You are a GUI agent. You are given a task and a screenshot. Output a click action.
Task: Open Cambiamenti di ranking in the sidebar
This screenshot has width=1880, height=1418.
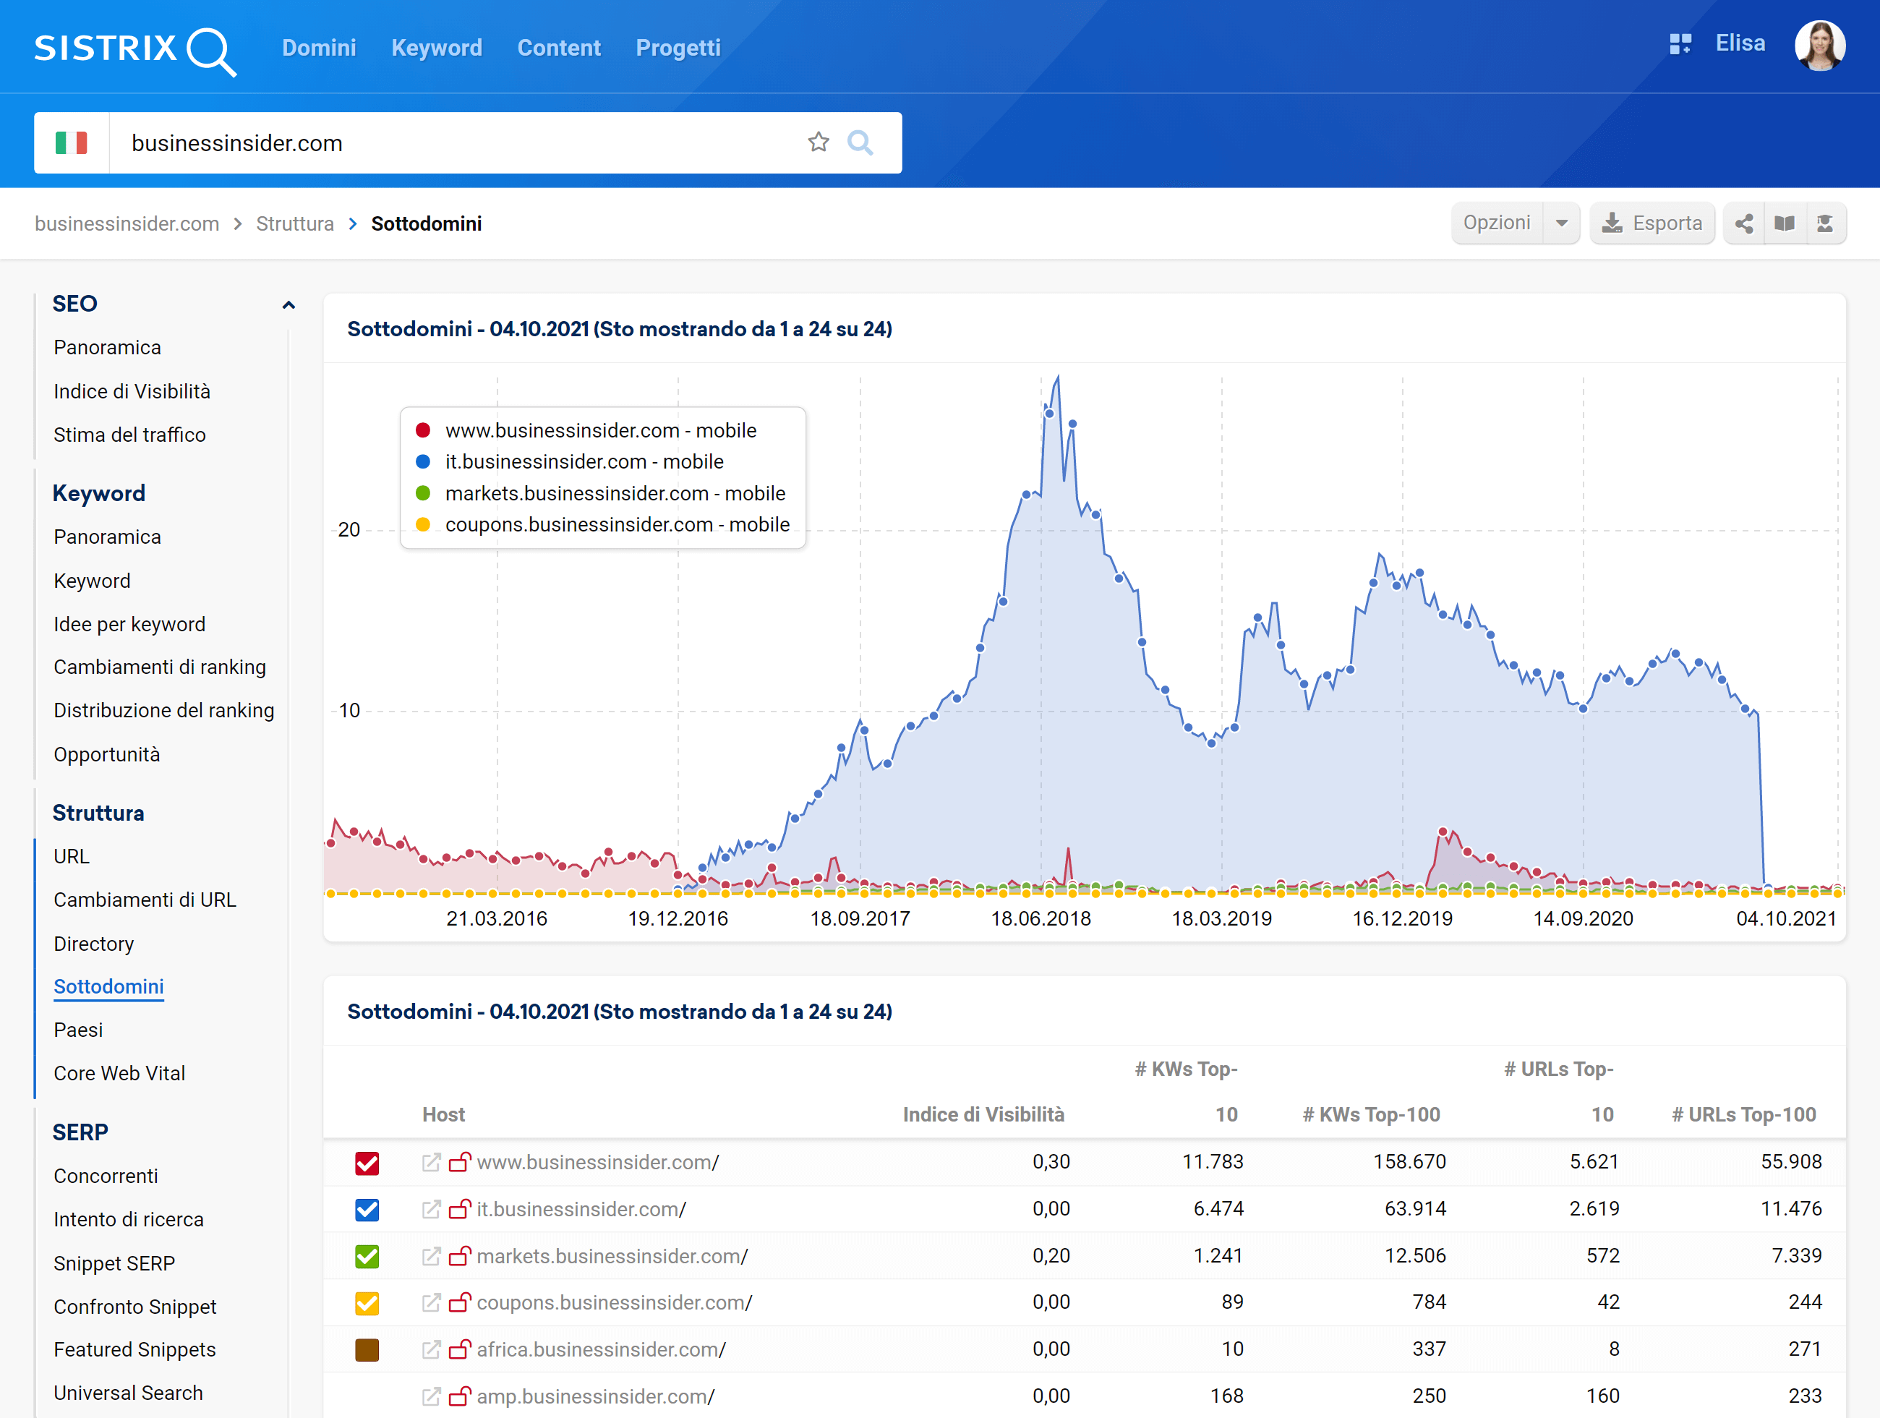click(x=160, y=667)
